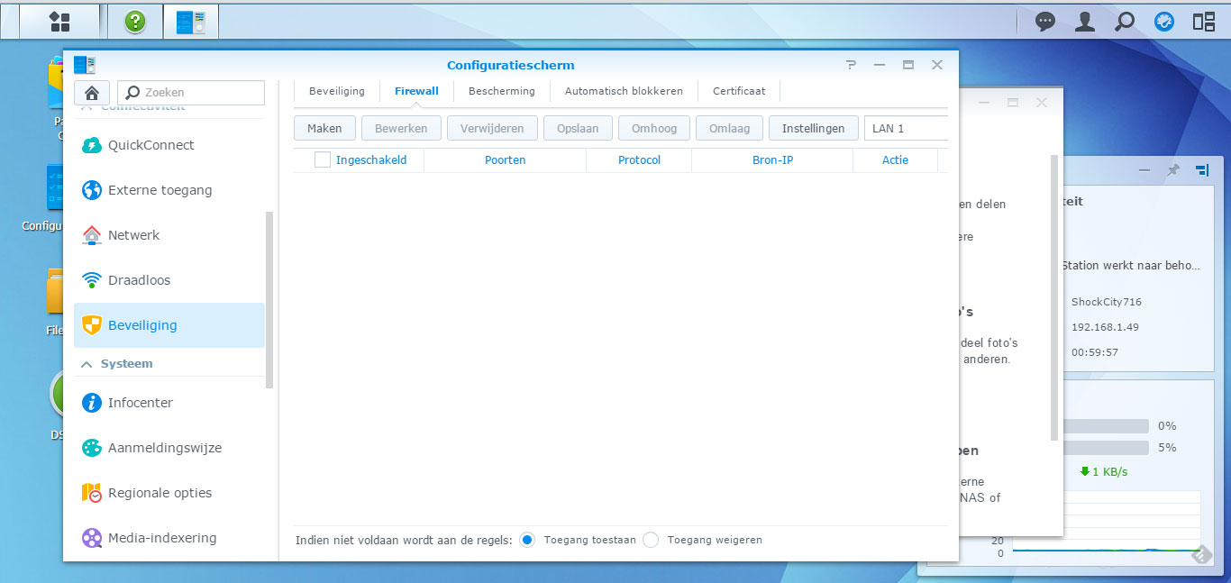The width and height of the screenshot is (1231, 583).
Task: Open the search magnifier in top bar
Action: pos(1125,22)
